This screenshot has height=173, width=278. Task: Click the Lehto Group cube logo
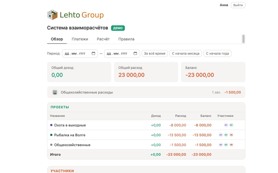tap(52, 15)
